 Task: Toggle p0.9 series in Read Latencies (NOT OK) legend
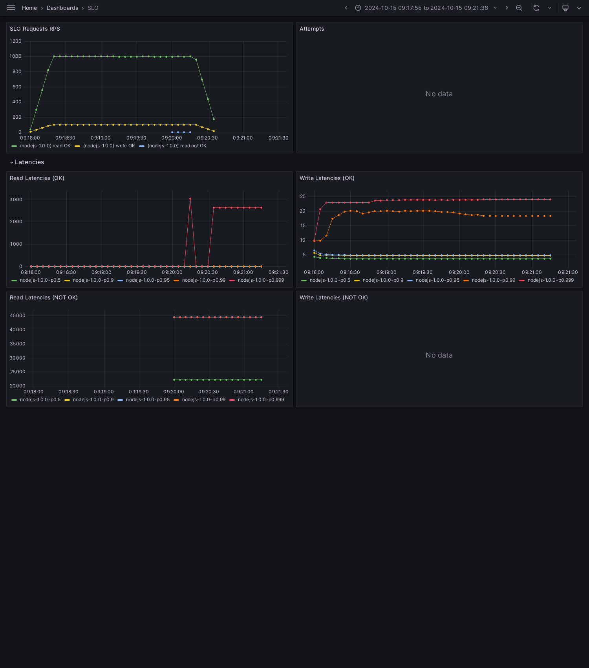coord(93,400)
